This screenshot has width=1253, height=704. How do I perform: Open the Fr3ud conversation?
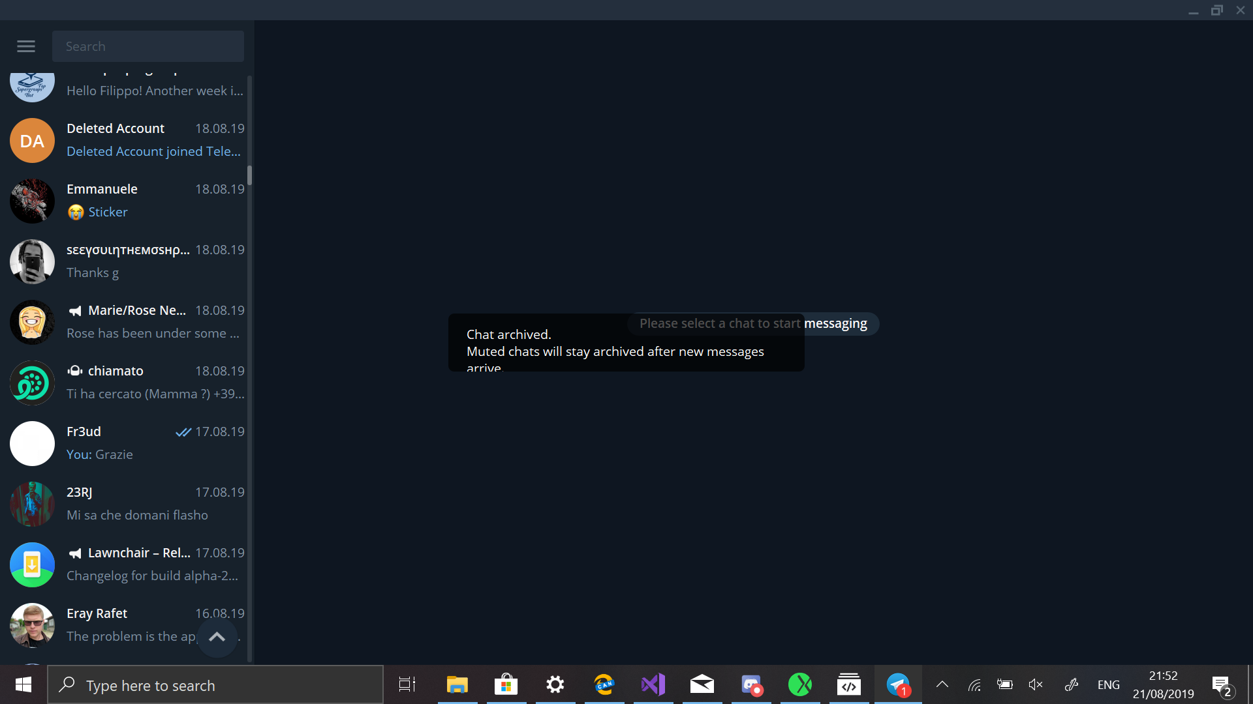pos(124,443)
